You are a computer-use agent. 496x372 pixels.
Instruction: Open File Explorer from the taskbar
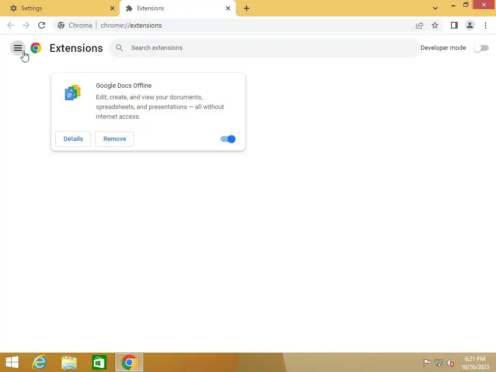click(69, 362)
